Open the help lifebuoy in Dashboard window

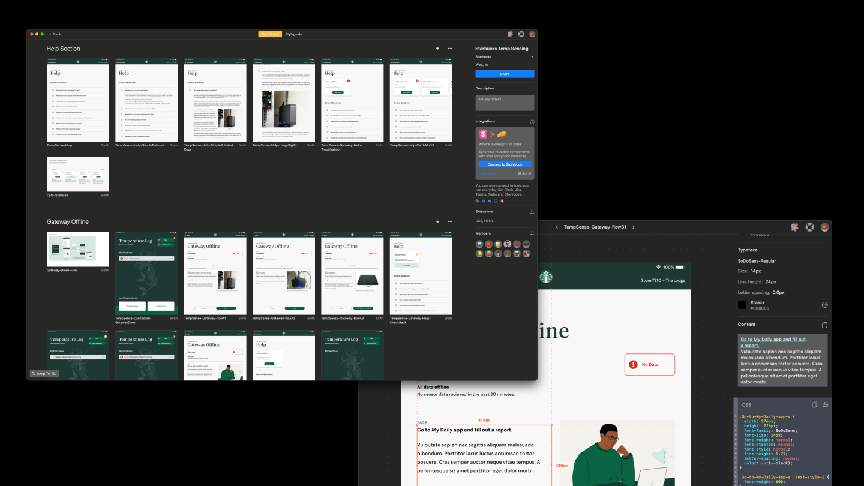pos(521,34)
